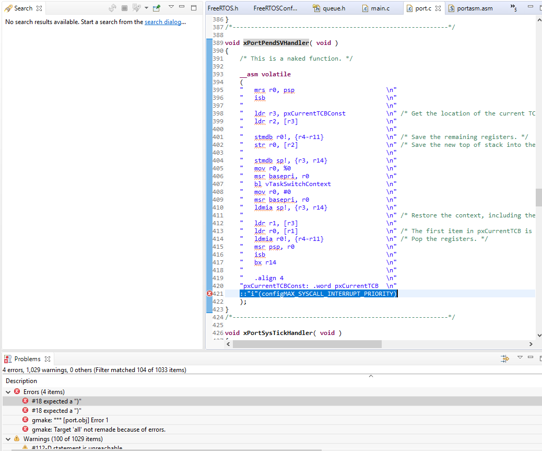This screenshot has width=542, height=451.
Task: Select the first '#18 expected a ")"' error
Action: pos(272,401)
